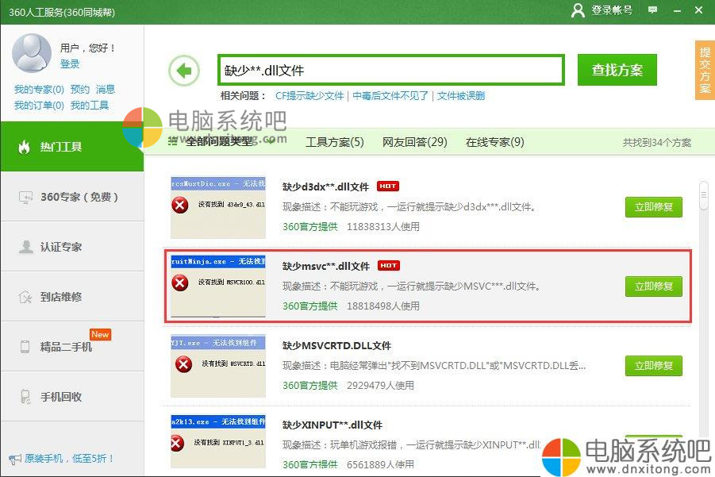Viewport: 715px width, 477px height.
Task: Click the person icon beside 认证专家
Action: tap(26, 247)
